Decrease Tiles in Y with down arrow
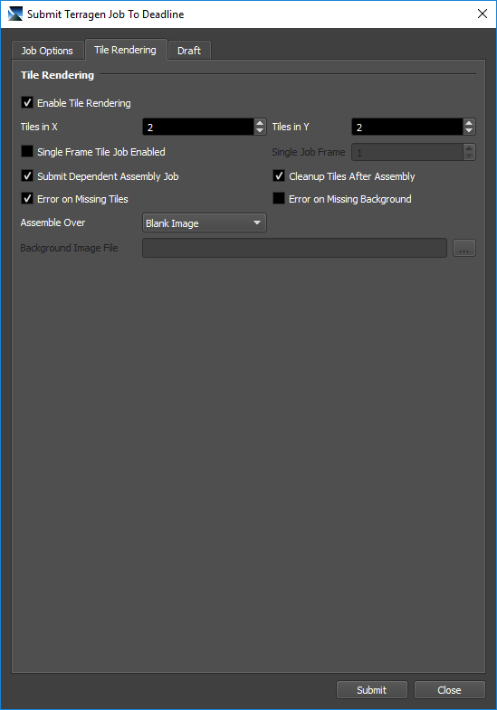 tap(469, 131)
